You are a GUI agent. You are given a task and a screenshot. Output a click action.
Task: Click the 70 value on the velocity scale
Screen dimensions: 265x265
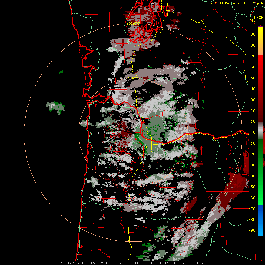click(253, 56)
